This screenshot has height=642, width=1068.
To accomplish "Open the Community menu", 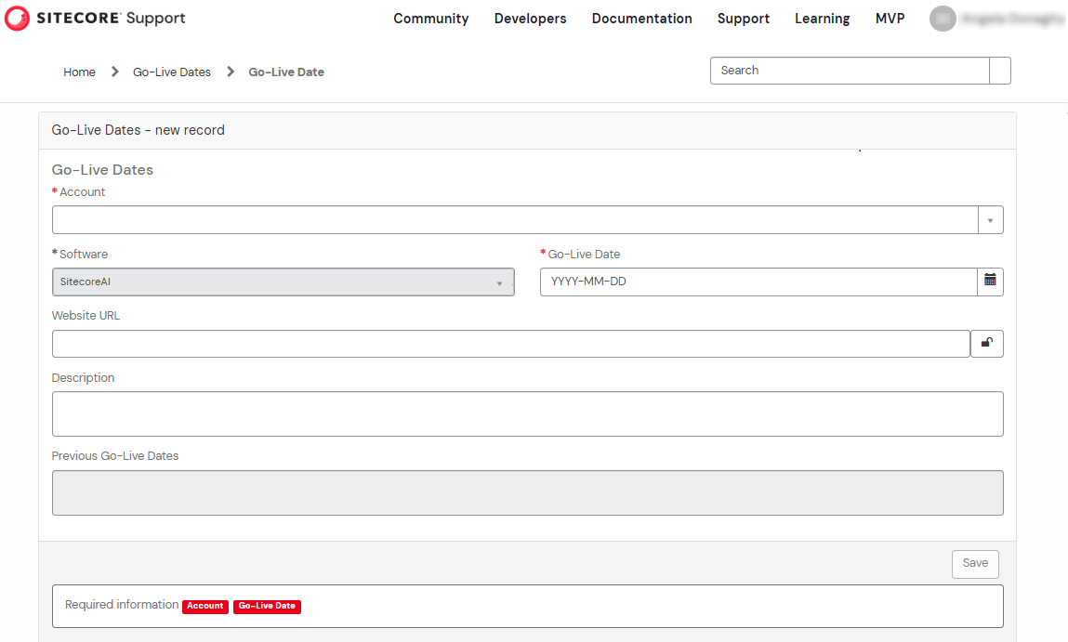I will coord(430,19).
